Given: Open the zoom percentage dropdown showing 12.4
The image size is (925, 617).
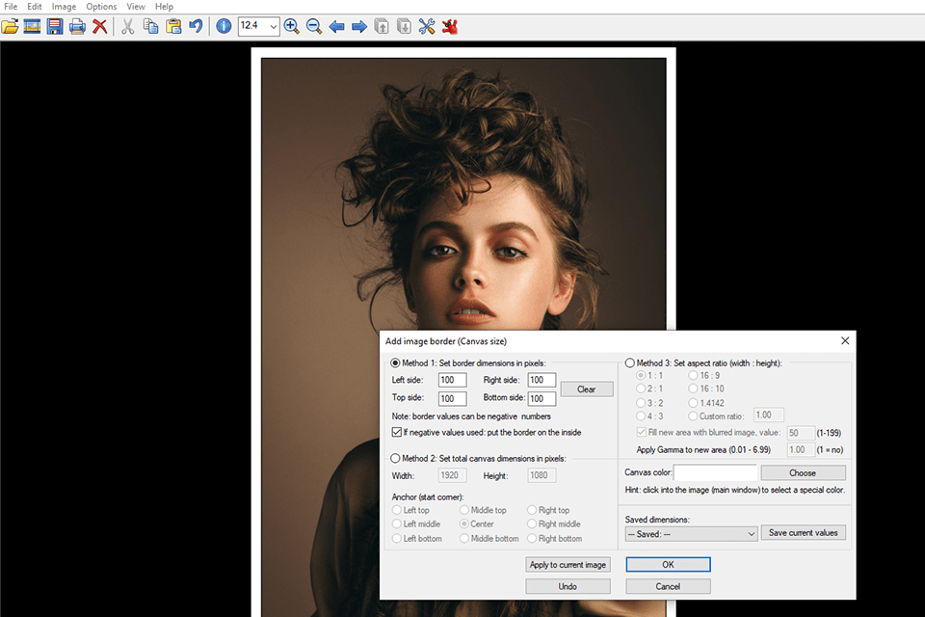Looking at the screenshot, I should 273,27.
